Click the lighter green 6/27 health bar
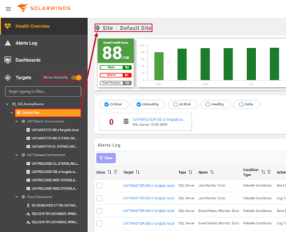This screenshot has width=286, height=232. (159, 66)
